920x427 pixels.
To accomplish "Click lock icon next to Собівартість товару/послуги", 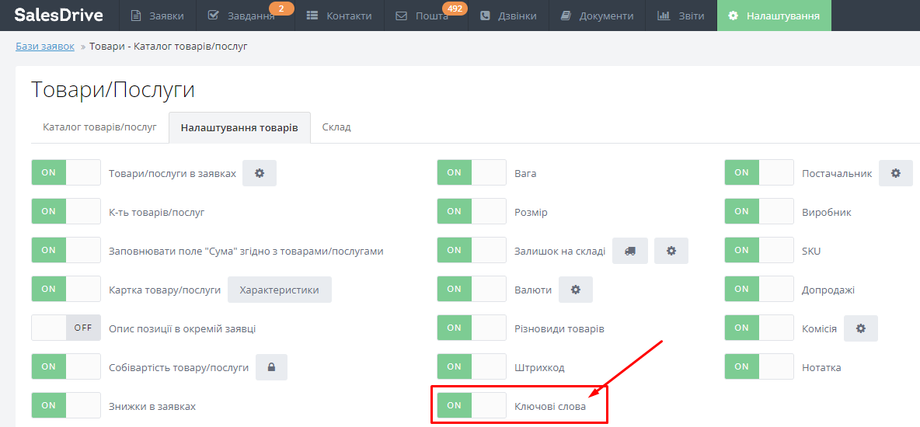I will [271, 367].
